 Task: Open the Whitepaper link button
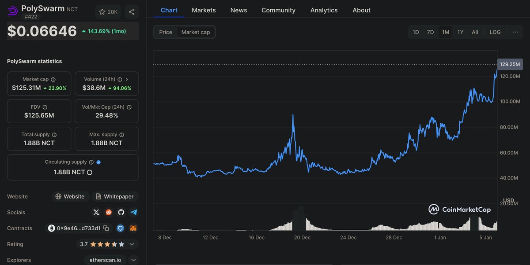click(115, 196)
